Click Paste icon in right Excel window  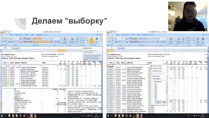tap(109, 39)
